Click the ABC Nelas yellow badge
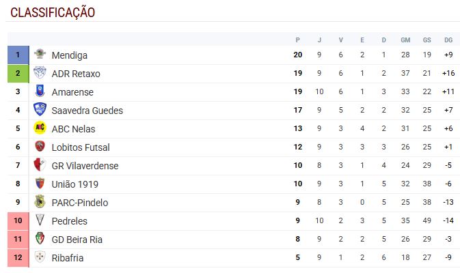The width and height of the screenshot is (460, 273). tap(40, 128)
